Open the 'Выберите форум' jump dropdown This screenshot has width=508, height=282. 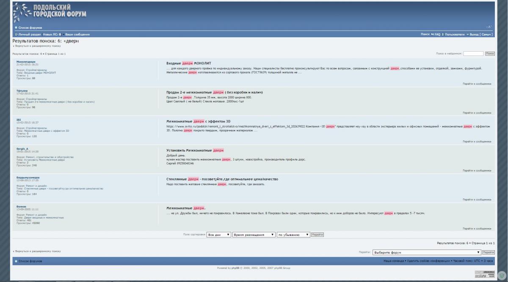pos(427,252)
